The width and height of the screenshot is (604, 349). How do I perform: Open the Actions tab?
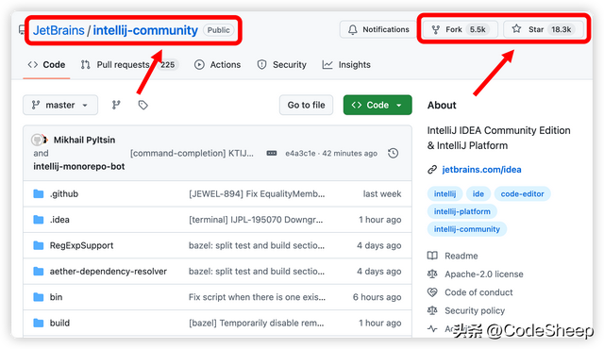click(x=218, y=65)
